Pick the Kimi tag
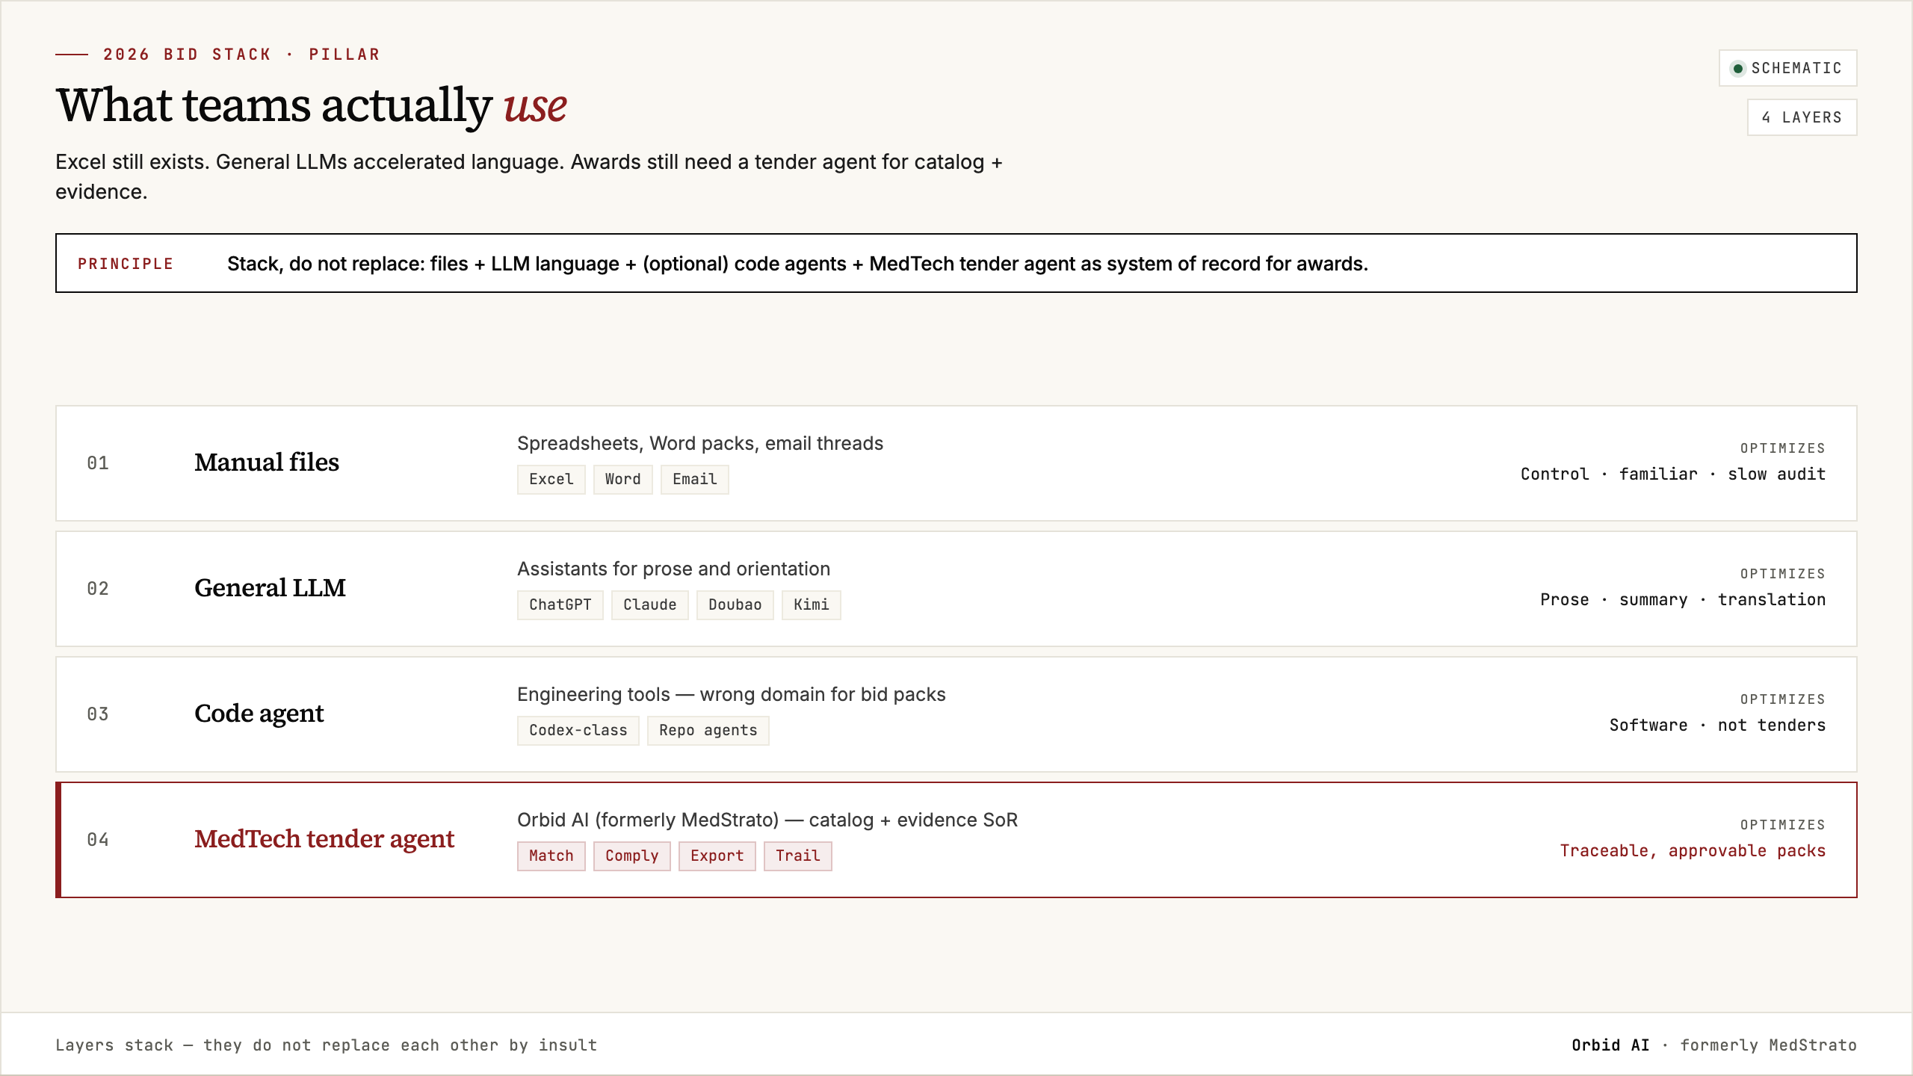Screen dimensions: 1913x1076 pos(812,605)
